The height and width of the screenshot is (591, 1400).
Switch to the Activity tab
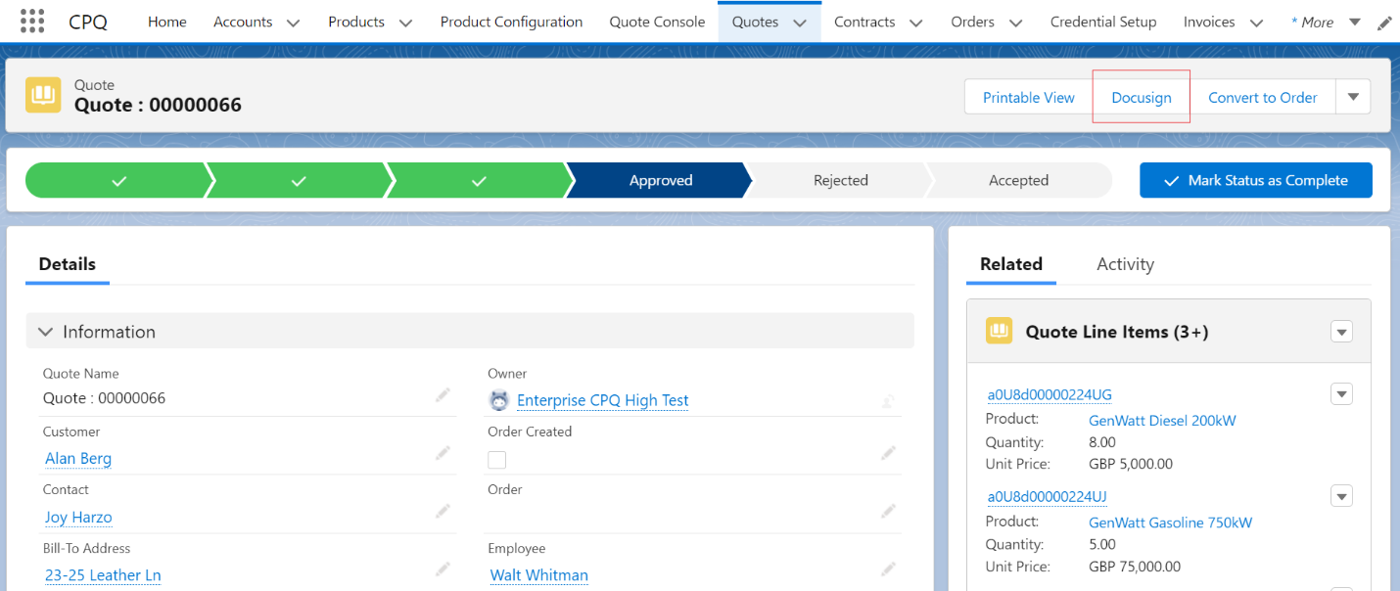pyautogui.click(x=1125, y=263)
